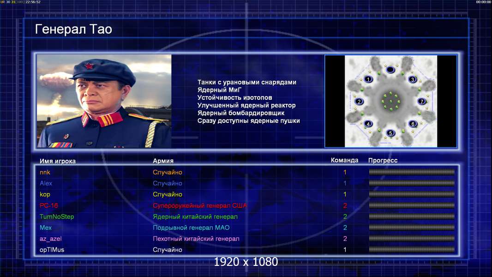Click 'Ядерный китайский генерал' army entry
Image resolution: width=492 pixels, height=277 pixels.
tap(195, 217)
